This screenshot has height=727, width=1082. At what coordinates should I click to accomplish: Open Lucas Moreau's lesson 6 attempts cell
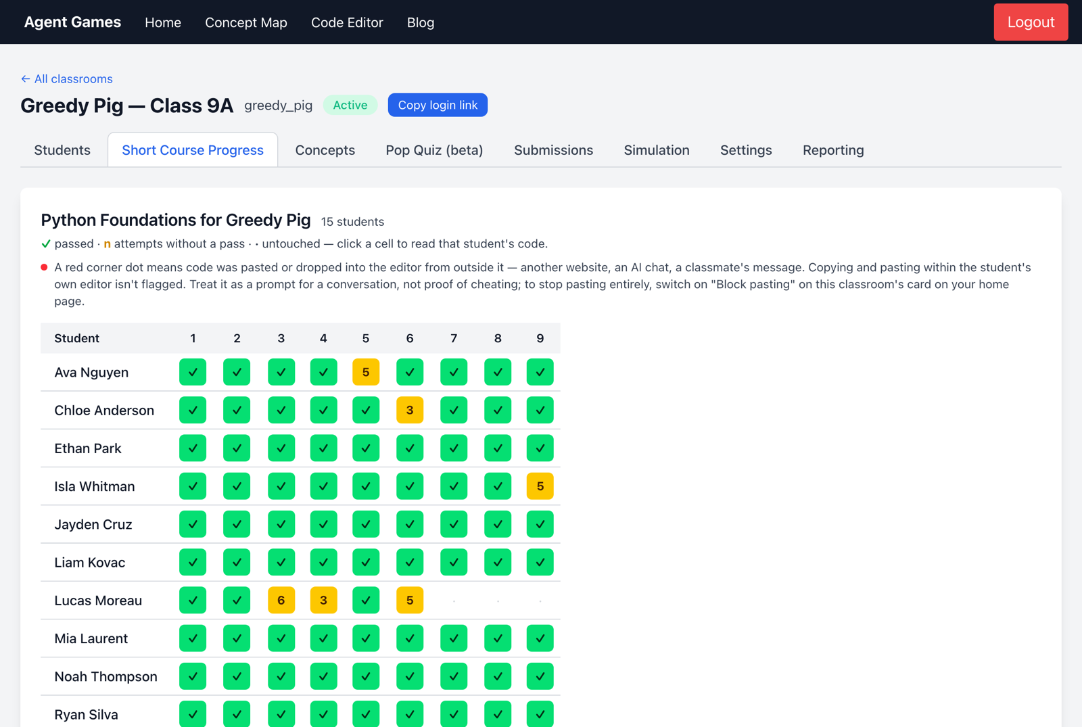coord(410,600)
